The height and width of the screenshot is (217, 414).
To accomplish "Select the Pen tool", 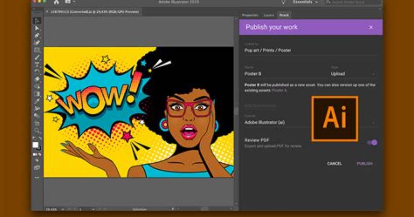I will coord(37,35).
